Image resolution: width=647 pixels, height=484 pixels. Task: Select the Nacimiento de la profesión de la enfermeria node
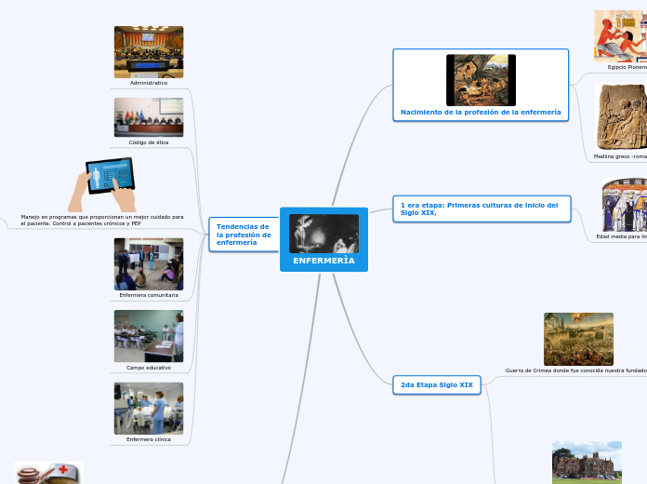point(481,85)
